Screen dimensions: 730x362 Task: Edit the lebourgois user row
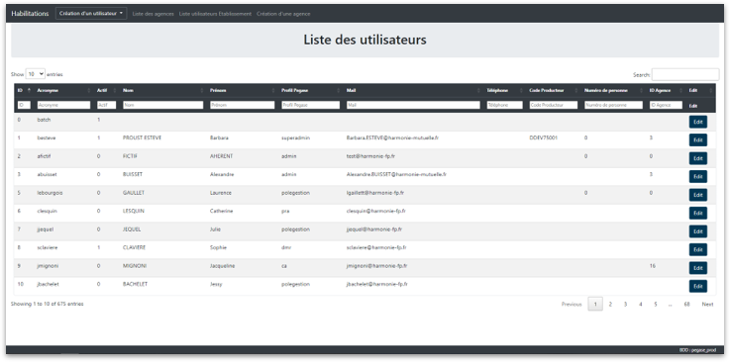pos(698,195)
